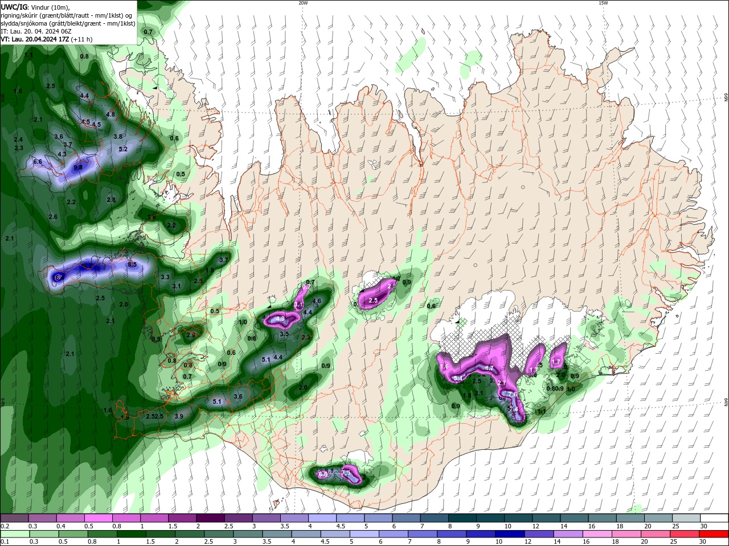
Task: Click the 4.9 value inside the purple area
Action: 280,320
